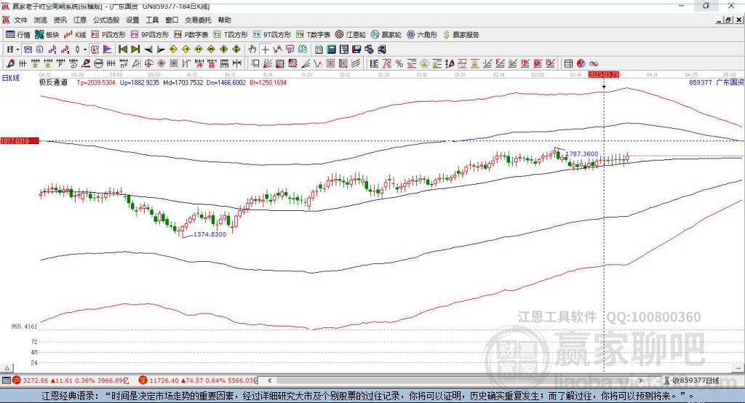Open the 板块 sector view
Image resolution: width=745 pixels, height=403 pixels.
pyautogui.click(x=47, y=35)
